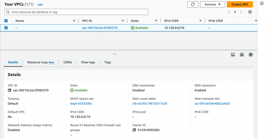This screenshot has width=266, height=139.
Task: Click VPC ID text in Details section
Action: pos(31,90)
